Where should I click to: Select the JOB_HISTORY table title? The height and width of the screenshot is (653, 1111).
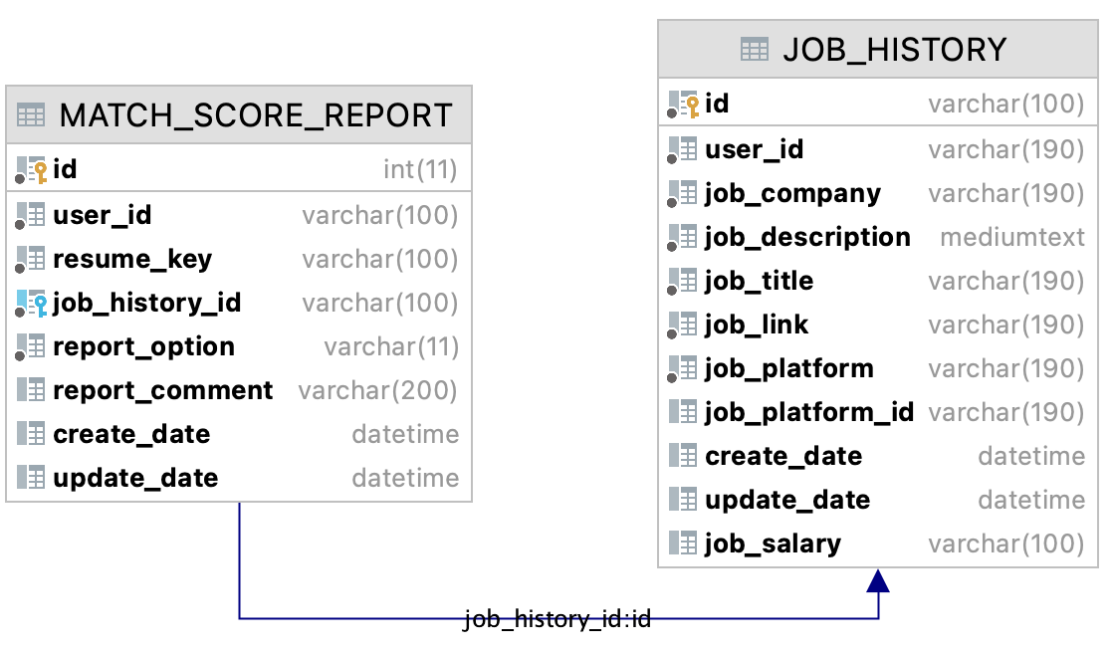tap(895, 50)
